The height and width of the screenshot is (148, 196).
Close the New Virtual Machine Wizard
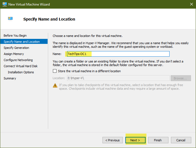pos(191,4)
